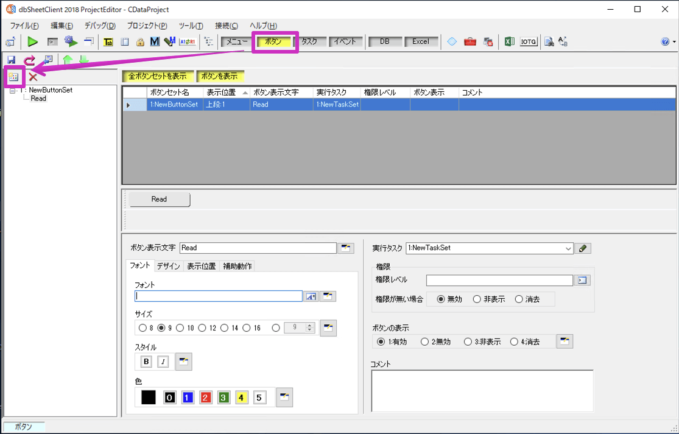Switch to the デザイン tab
The image size is (679, 434).
168,266
